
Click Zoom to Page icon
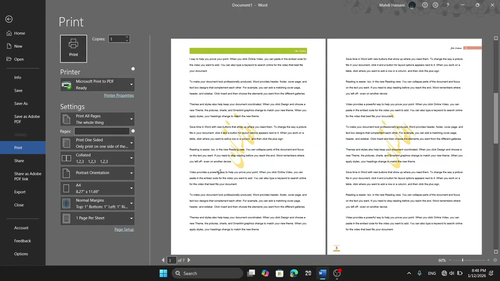pos(495,260)
